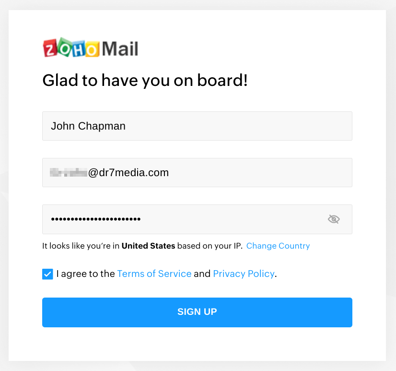Click the Mail wordmark beside Zoho logo
Viewport: 396px width, 371px height.
click(120, 48)
